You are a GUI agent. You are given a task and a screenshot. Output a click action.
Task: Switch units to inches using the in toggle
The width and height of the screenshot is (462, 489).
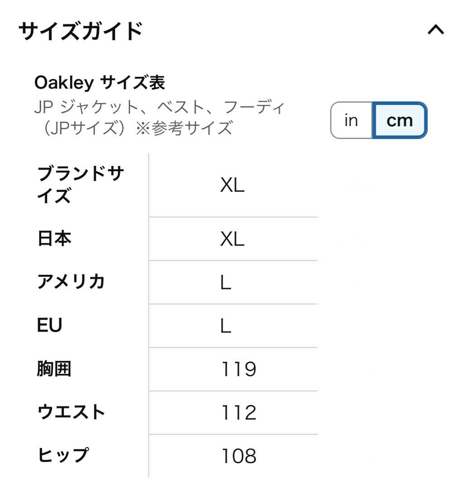(351, 120)
